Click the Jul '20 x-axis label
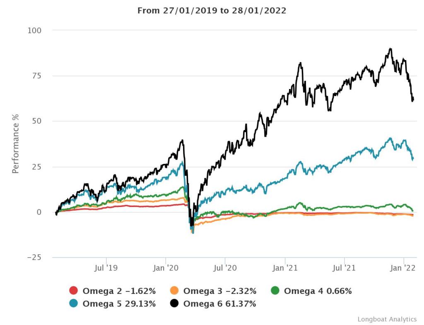 (x=224, y=268)
